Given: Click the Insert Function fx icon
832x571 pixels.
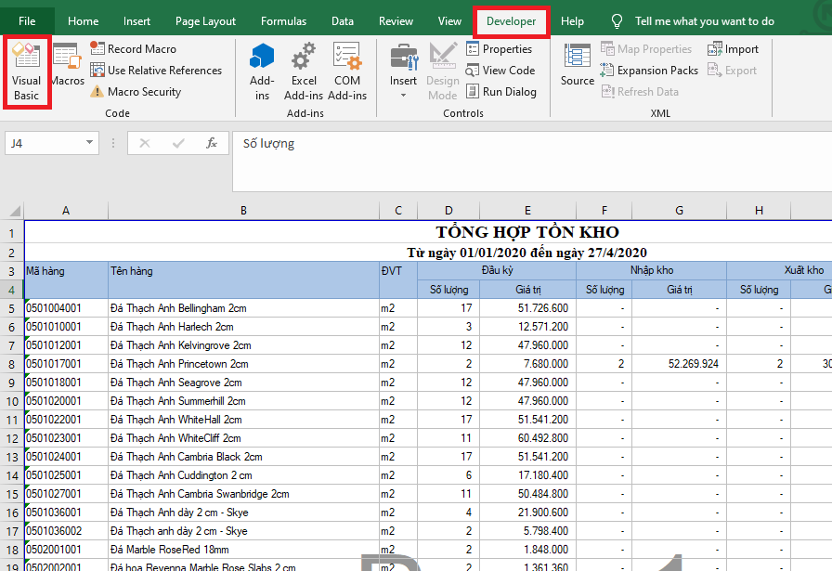Looking at the screenshot, I should pos(212,143).
